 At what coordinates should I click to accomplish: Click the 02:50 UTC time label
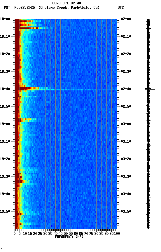point(126,106)
